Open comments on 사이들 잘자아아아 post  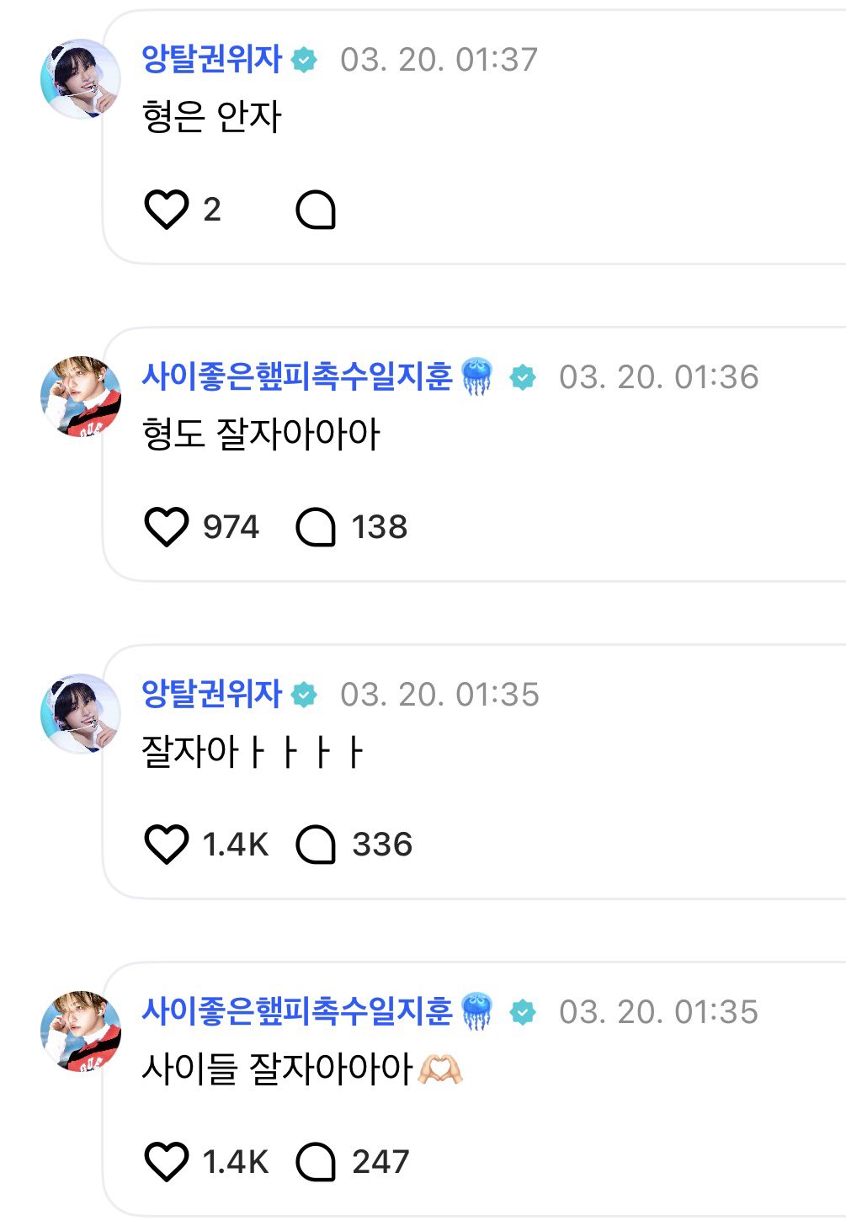[316, 1162]
